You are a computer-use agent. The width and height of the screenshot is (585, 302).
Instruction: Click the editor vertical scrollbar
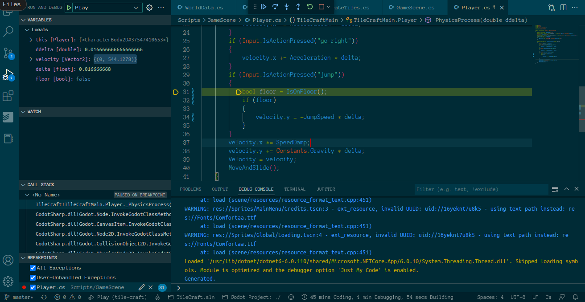click(582, 109)
